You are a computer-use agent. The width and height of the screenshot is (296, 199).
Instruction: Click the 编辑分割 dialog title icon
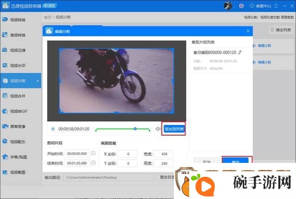49,31
